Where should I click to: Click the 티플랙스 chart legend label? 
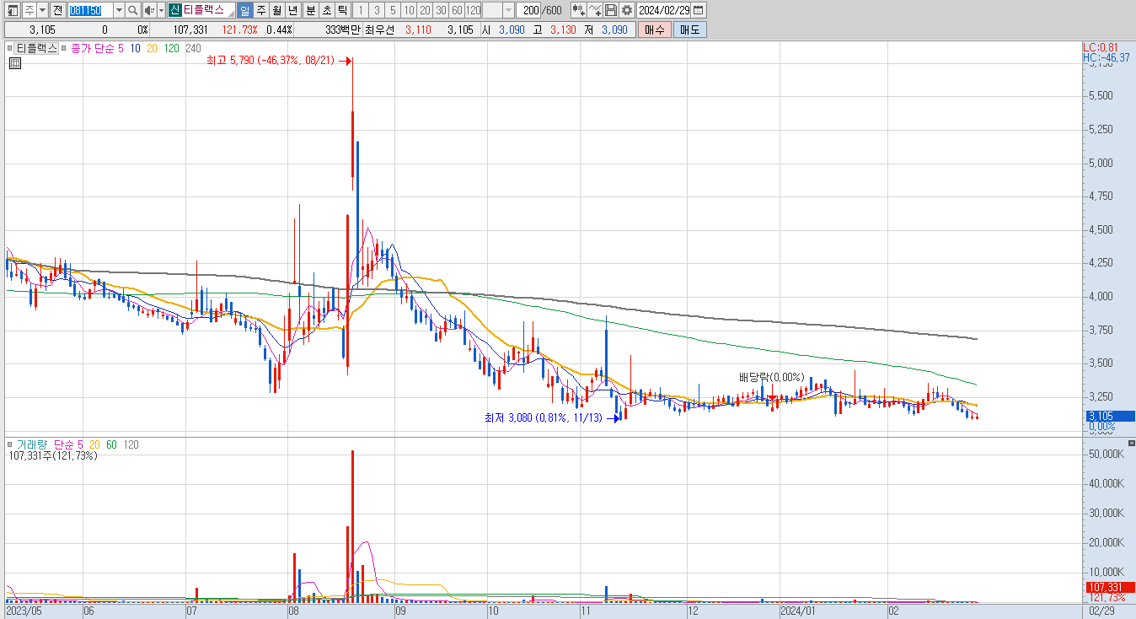click(37, 49)
